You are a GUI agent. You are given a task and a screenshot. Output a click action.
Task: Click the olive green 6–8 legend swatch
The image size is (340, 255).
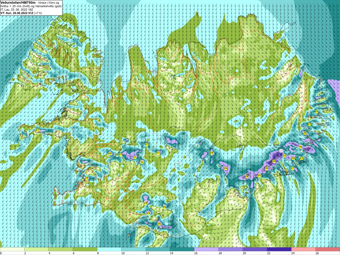85,249
